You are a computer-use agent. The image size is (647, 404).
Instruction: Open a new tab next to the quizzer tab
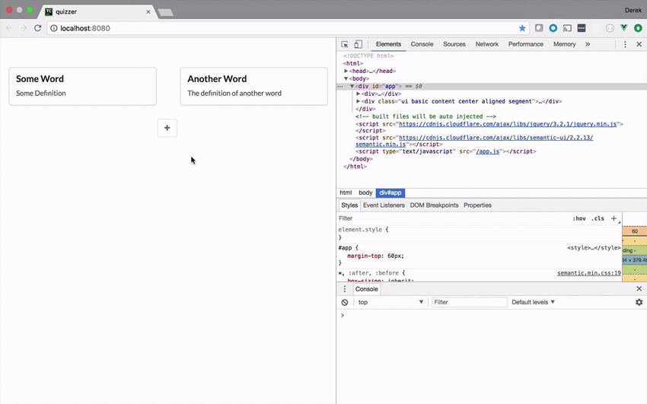165,12
